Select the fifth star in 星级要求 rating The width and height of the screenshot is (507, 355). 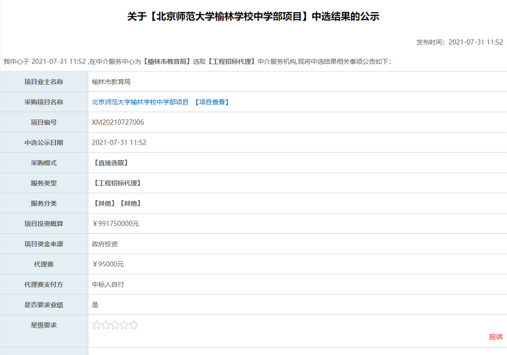[133, 325]
